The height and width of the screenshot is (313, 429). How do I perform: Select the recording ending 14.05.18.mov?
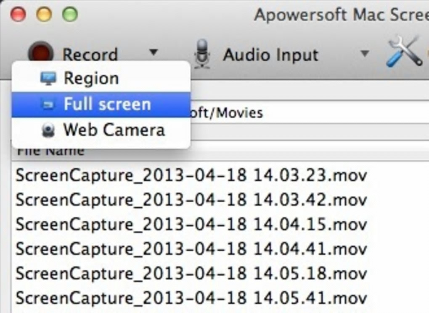point(191,274)
